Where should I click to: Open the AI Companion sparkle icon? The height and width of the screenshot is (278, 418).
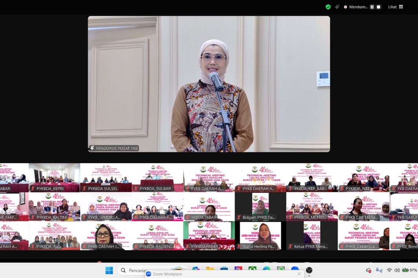pos(337,7)
